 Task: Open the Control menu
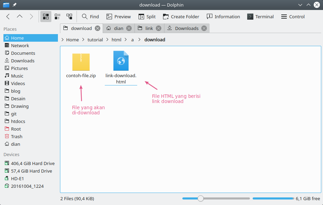pos(292,16)
